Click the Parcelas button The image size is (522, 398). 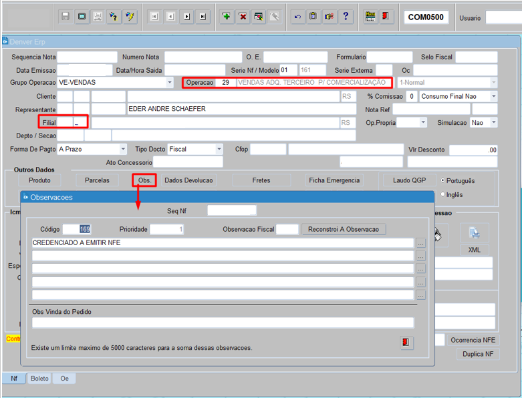(97, 180)
